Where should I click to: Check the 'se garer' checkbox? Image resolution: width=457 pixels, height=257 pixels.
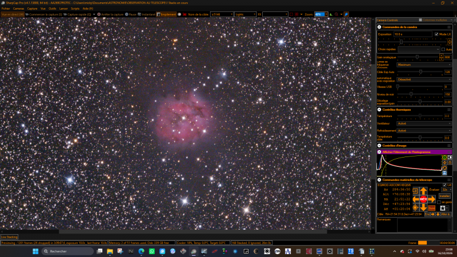pyautogui.click(x=439, y=202)
